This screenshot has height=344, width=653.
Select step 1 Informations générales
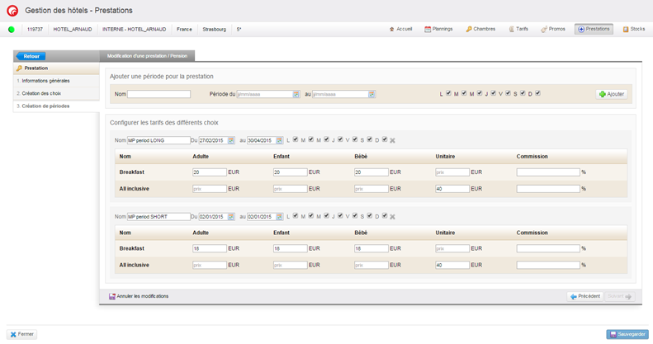[48, 81]
